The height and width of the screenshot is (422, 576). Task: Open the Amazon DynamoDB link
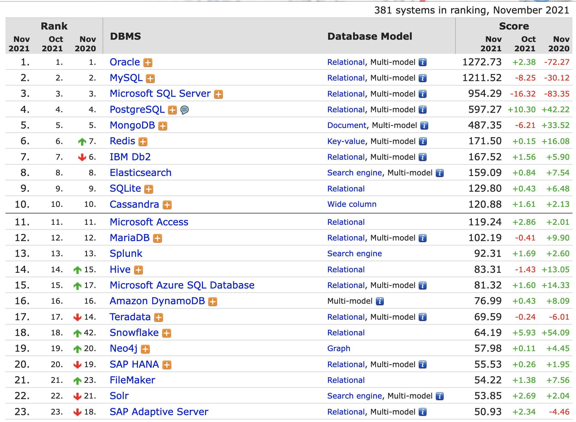[157, 301]
